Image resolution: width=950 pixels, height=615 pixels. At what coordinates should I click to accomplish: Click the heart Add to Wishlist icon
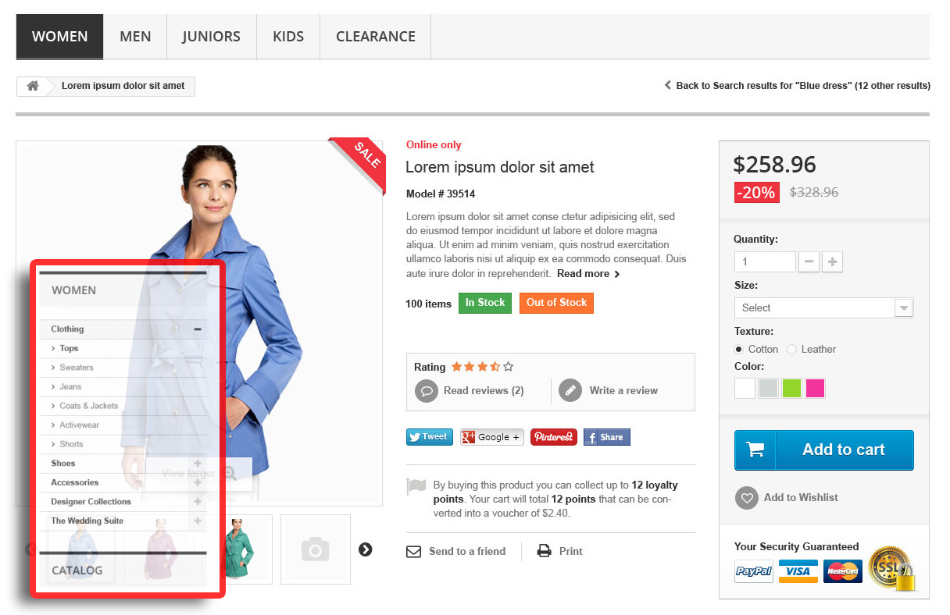[747, 498]
